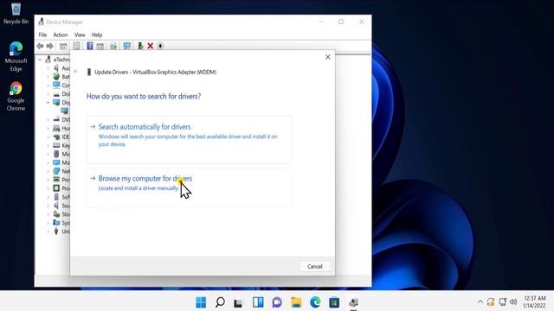Click Cancel in the Update Drivers dialog

pos(315,266)
